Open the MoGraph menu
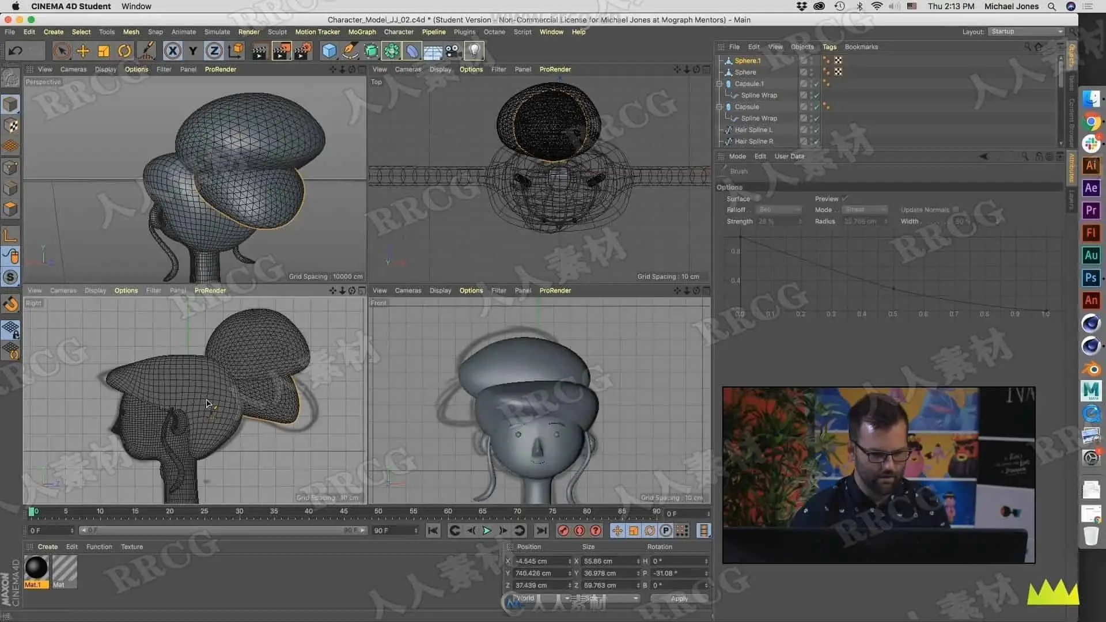Screen dimensions: 1106x622 [x=362, y=32]
